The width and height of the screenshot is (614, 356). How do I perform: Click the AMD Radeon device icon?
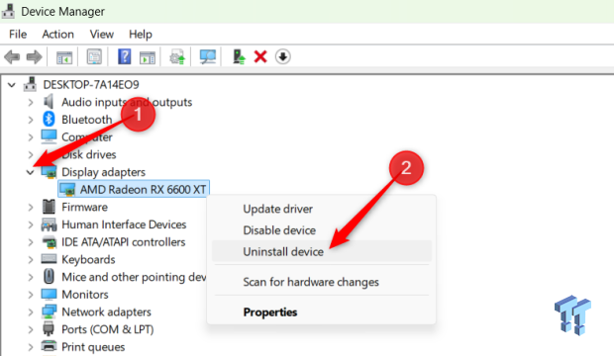pos(67,190)
